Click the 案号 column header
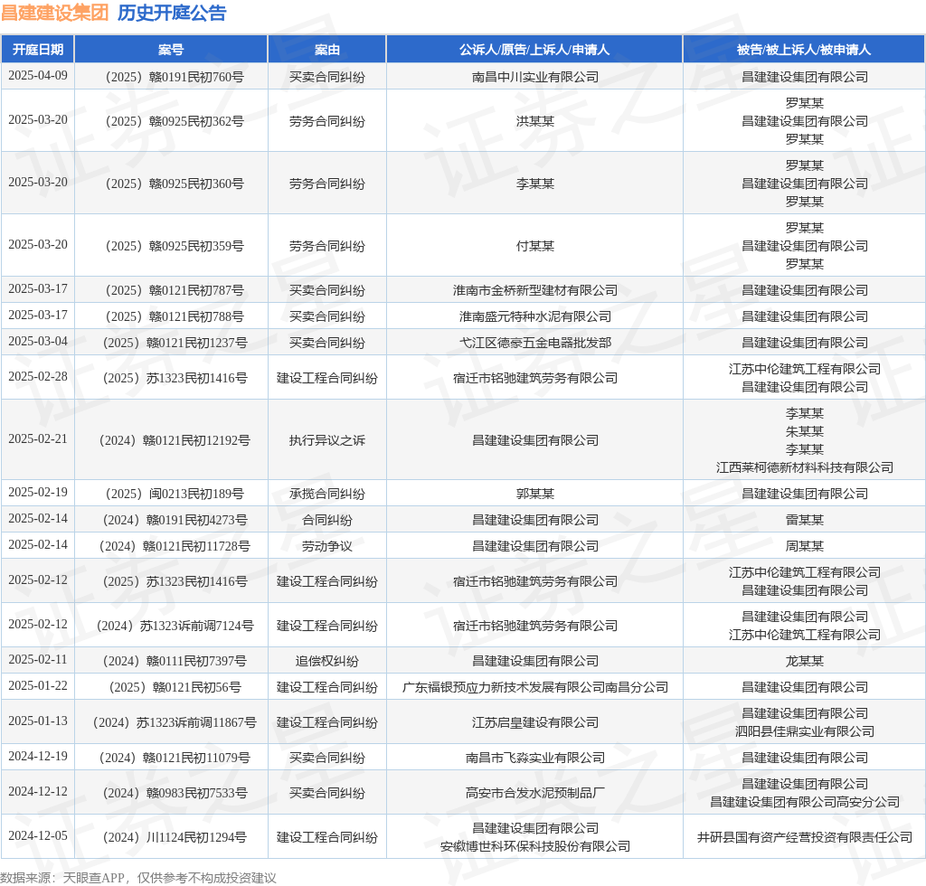926x886 pixels. (x=171, y=50)
